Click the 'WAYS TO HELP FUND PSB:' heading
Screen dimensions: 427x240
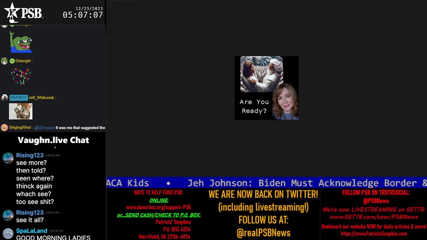[158, 192]
